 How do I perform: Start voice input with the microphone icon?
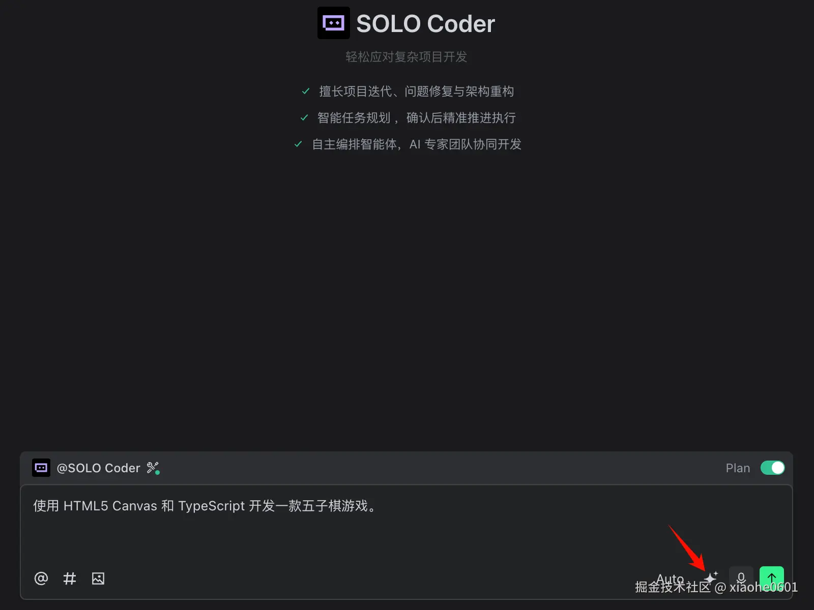741,578
